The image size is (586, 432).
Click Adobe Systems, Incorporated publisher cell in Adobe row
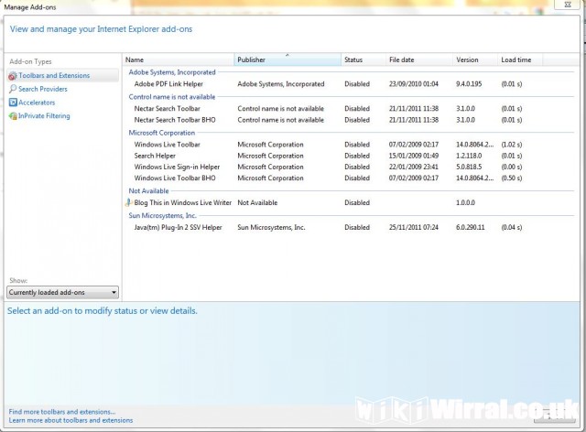tap(281, 84)
